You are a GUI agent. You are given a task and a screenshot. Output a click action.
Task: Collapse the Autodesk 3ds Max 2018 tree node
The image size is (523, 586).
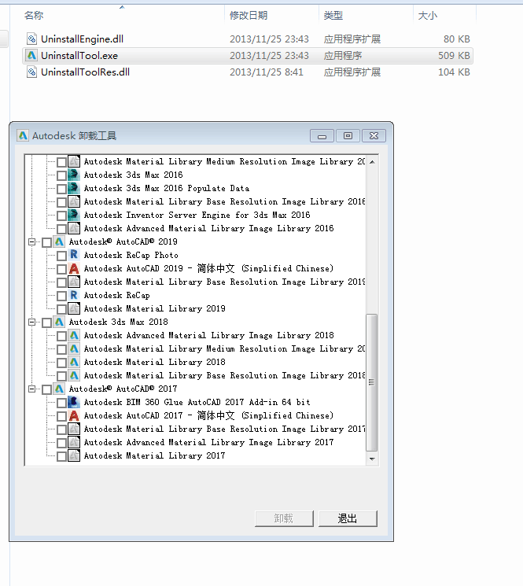coord(32,322)
